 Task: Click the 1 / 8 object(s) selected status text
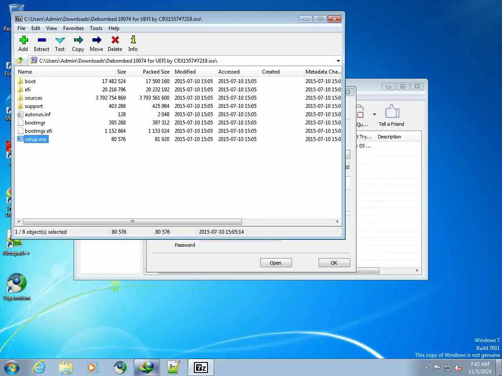pos(41,232)
